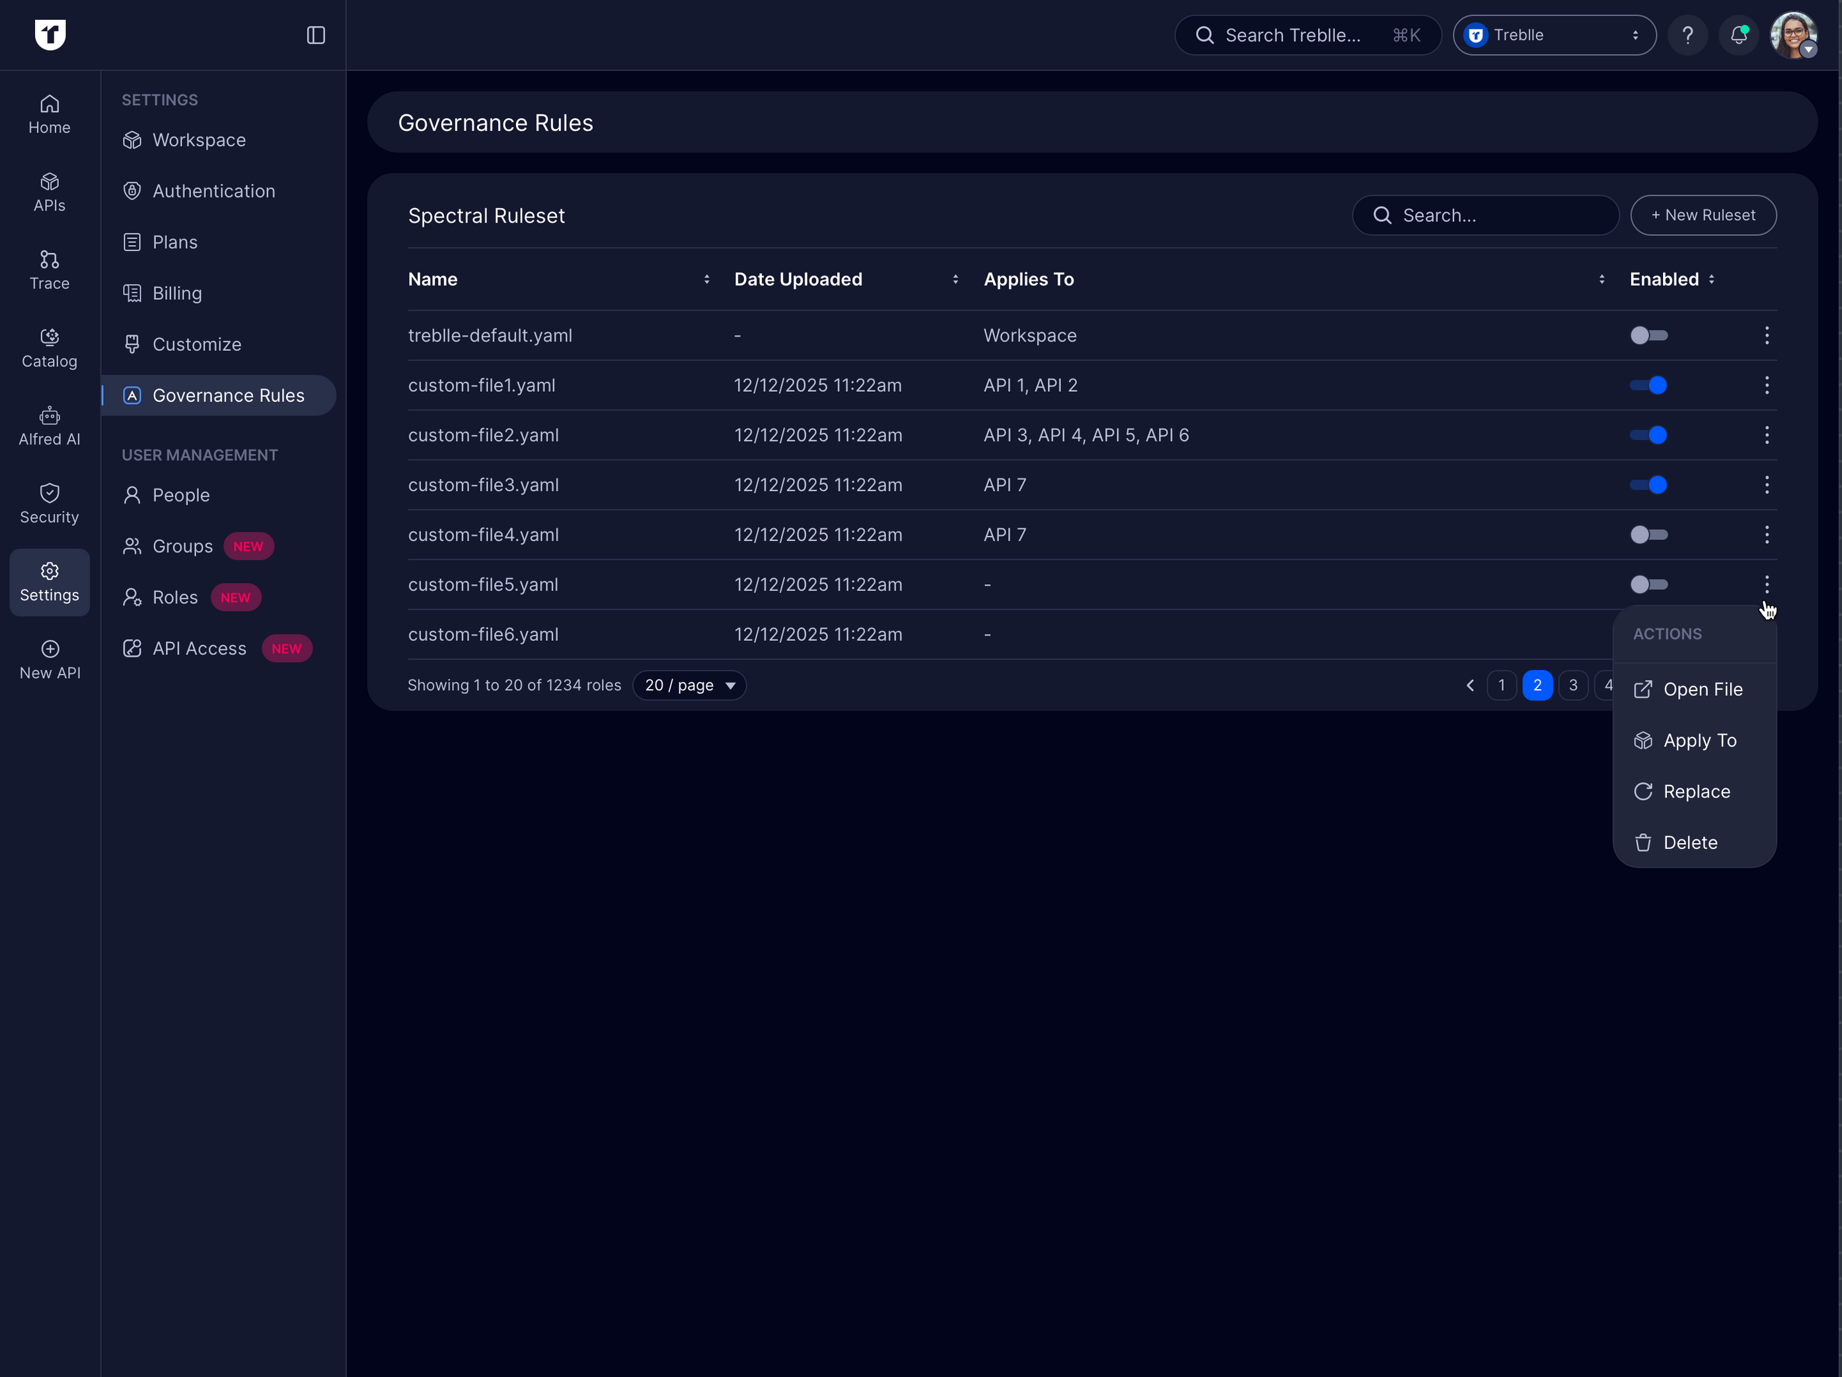The image size is (1842, 1377).
Task: Turn on custom-file4.yaml toggle
Action: [x=1648, y=535]
